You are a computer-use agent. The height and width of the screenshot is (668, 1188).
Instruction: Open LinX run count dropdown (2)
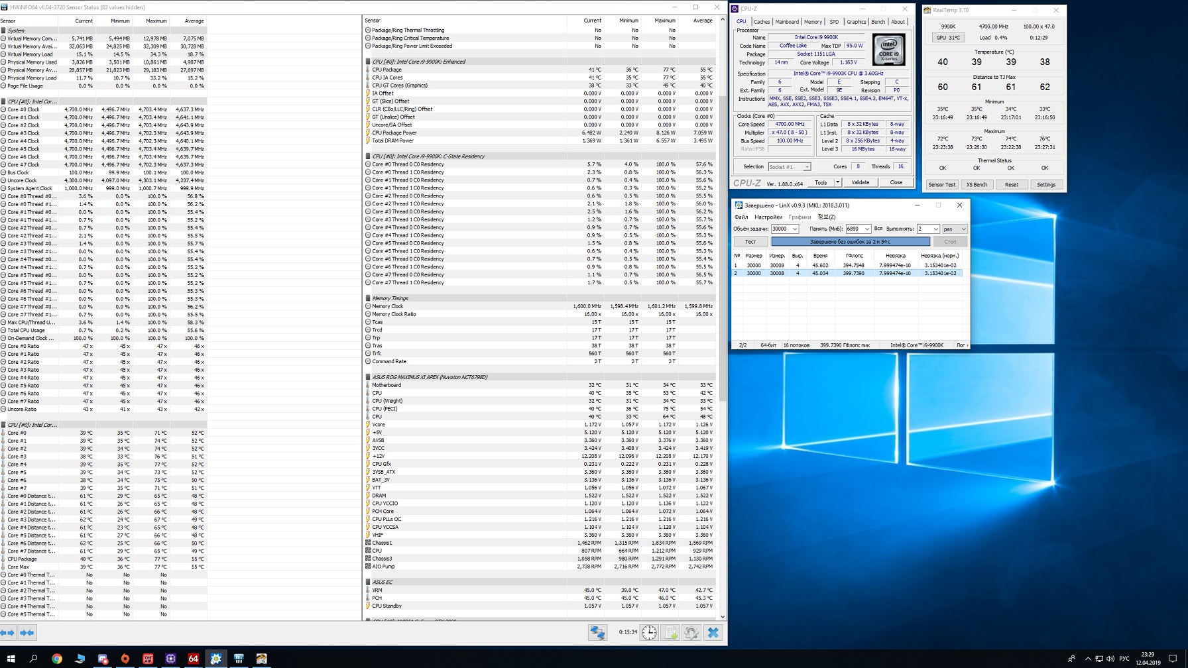click(928, 229)
